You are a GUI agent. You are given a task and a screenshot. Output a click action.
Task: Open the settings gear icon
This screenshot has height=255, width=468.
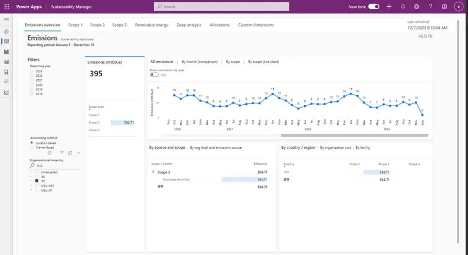pos(417,7)
